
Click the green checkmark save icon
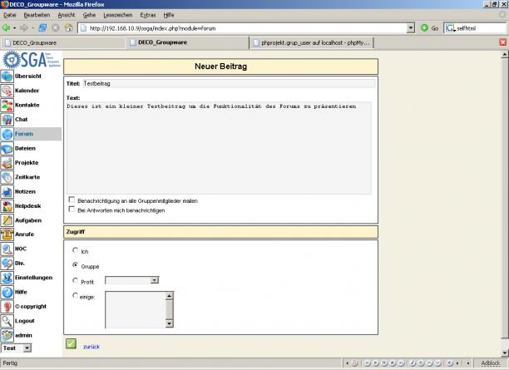(x=71, y=344)
